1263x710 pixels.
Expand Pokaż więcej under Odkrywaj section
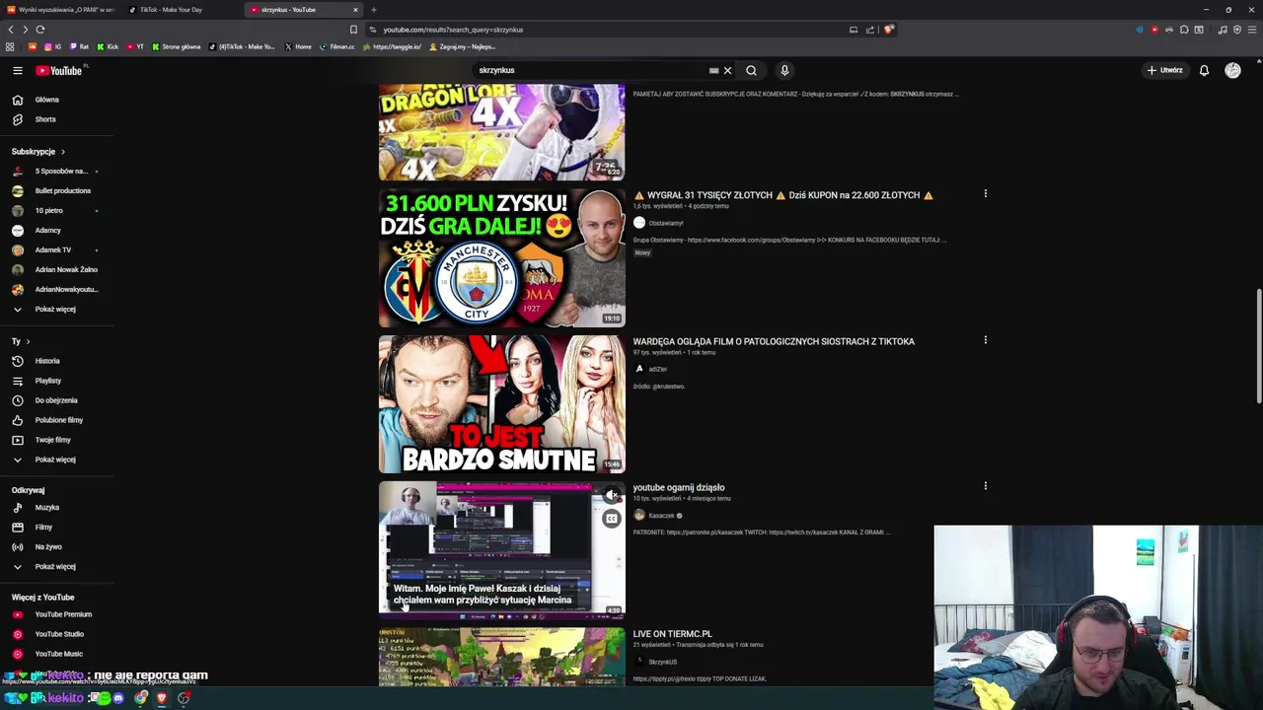coord(56,566)
